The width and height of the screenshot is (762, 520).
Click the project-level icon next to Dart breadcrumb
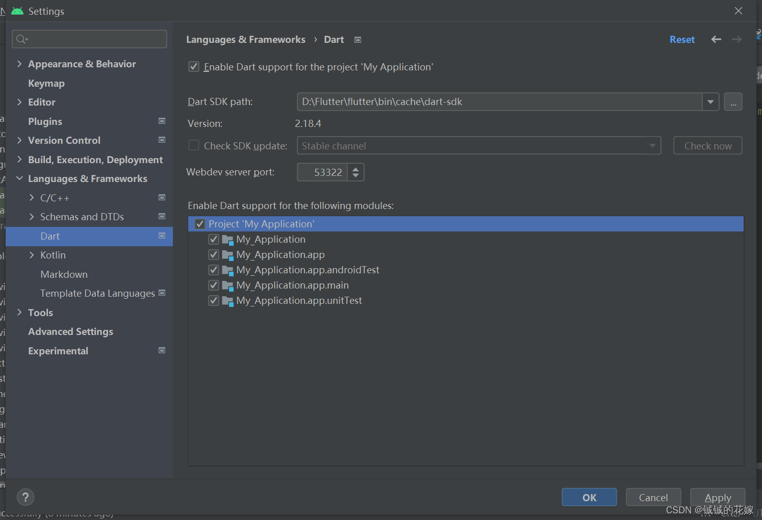(x=358, y=40)
